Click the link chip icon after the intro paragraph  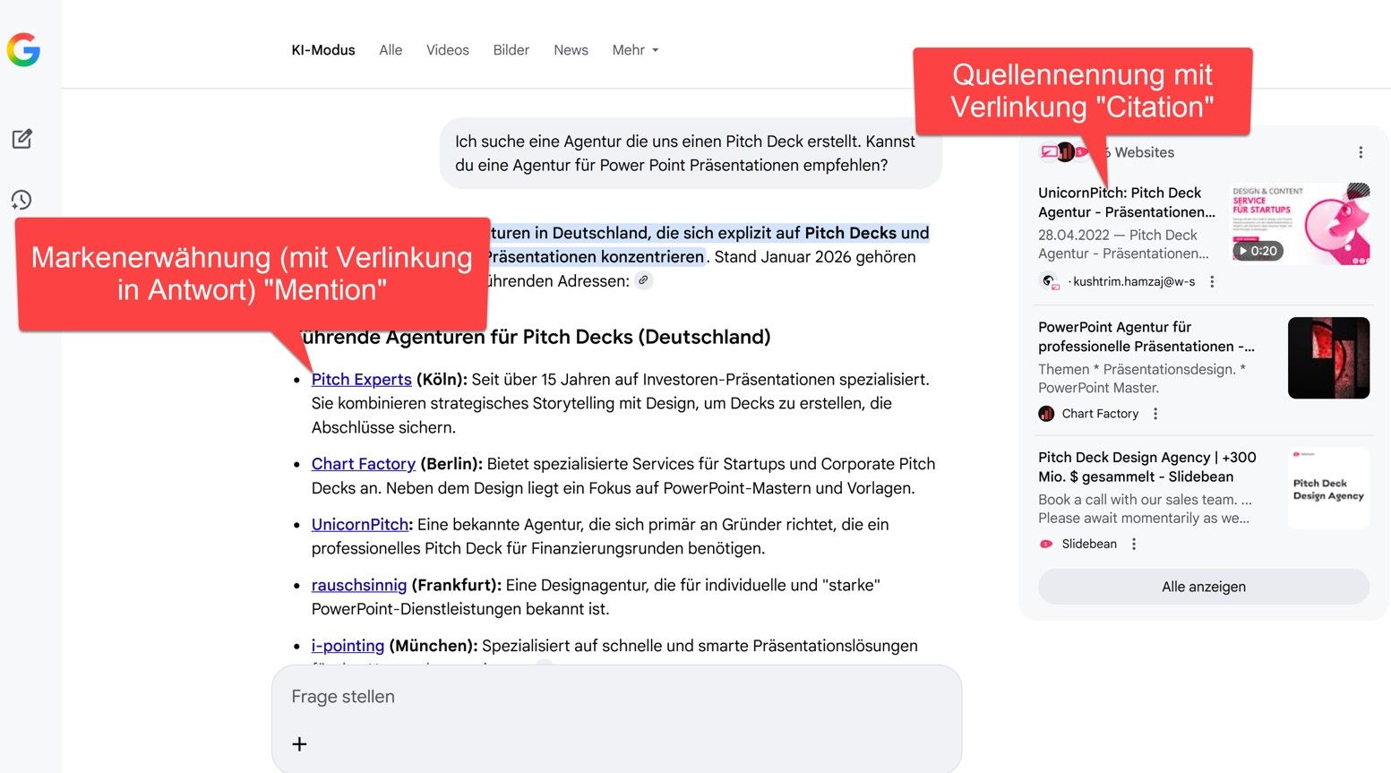(643, 280)
